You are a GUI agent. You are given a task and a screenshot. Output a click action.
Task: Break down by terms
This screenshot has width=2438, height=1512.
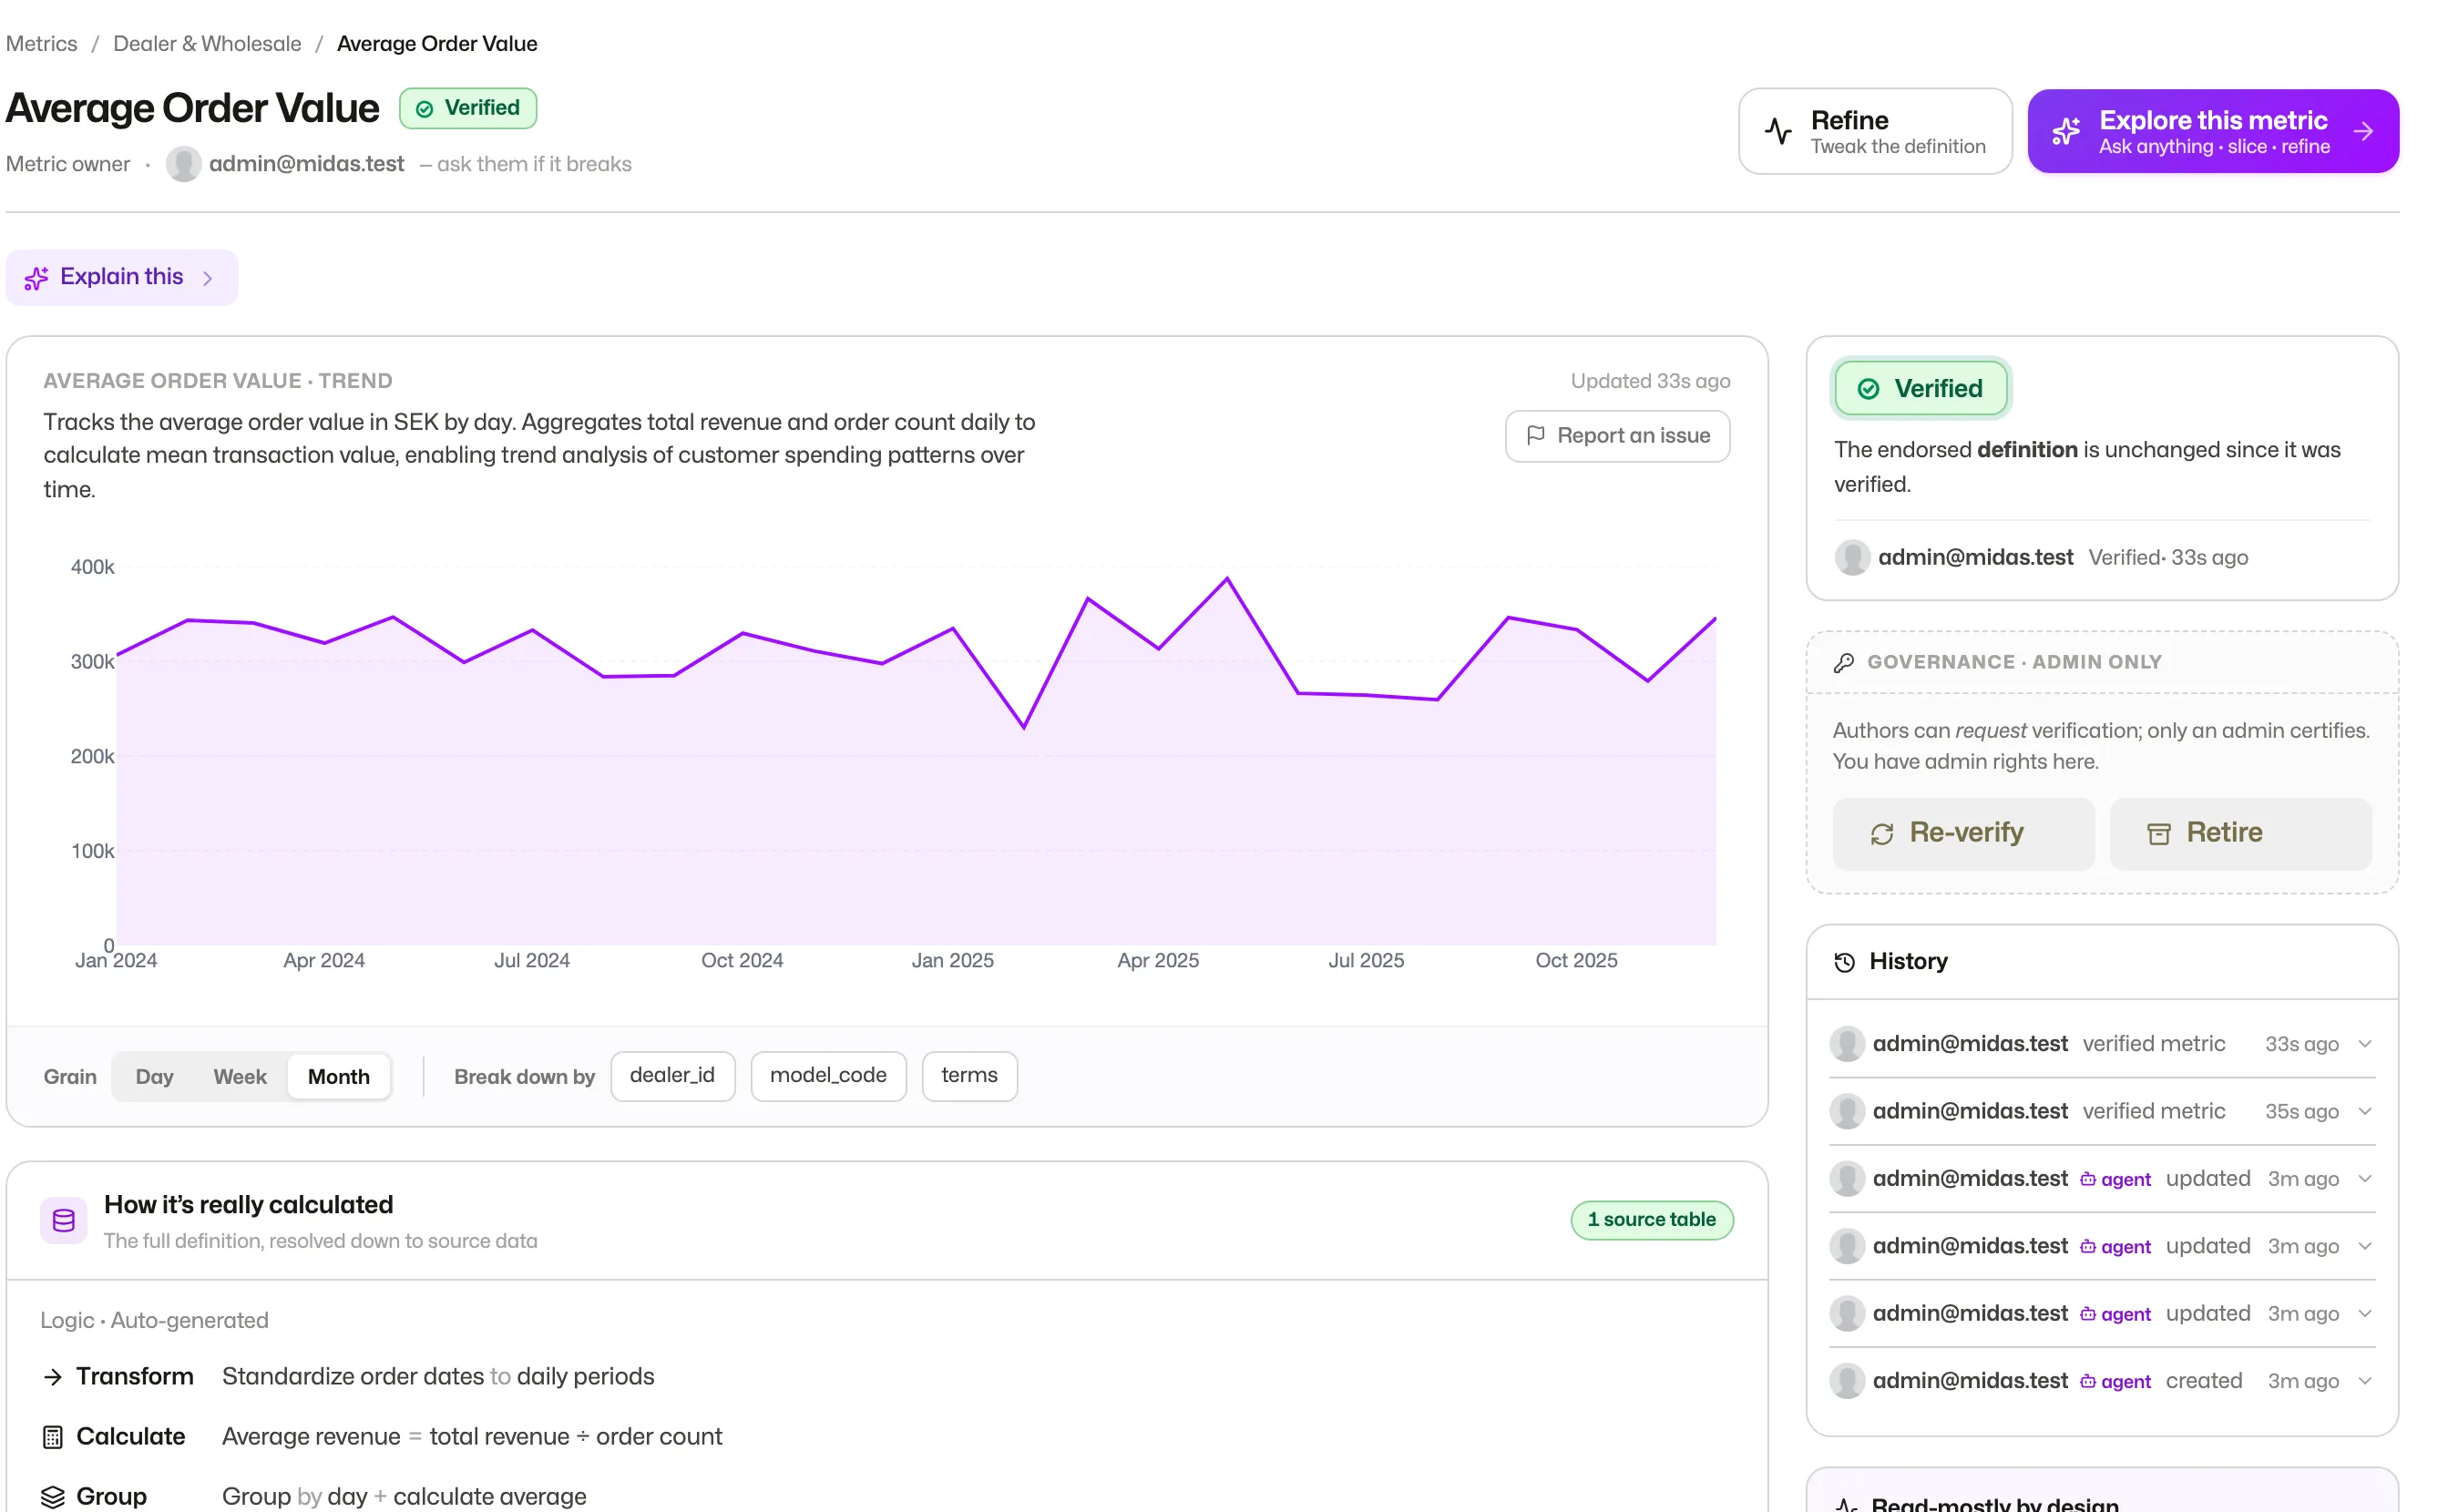coord(969,1076)
